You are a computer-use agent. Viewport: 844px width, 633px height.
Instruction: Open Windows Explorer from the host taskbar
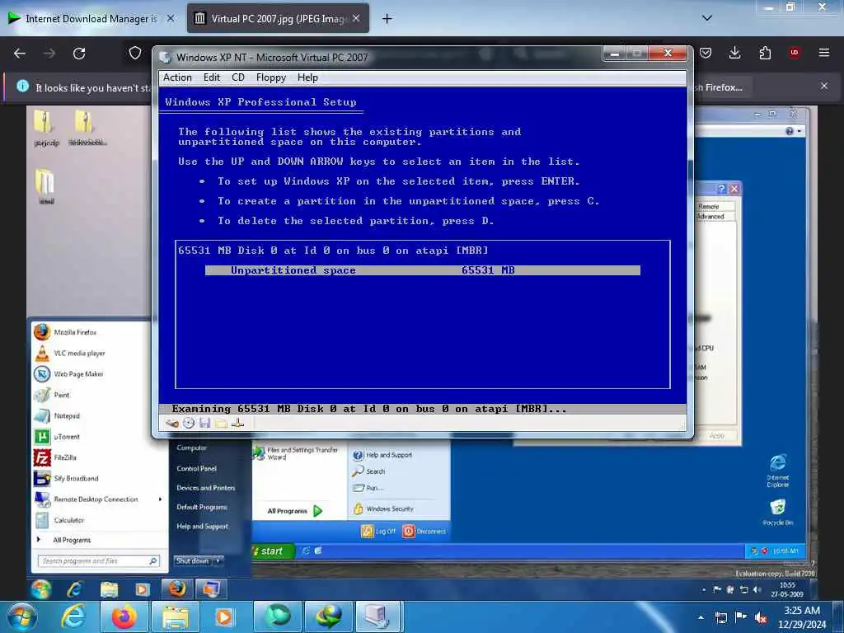click(x=176, y=617)
